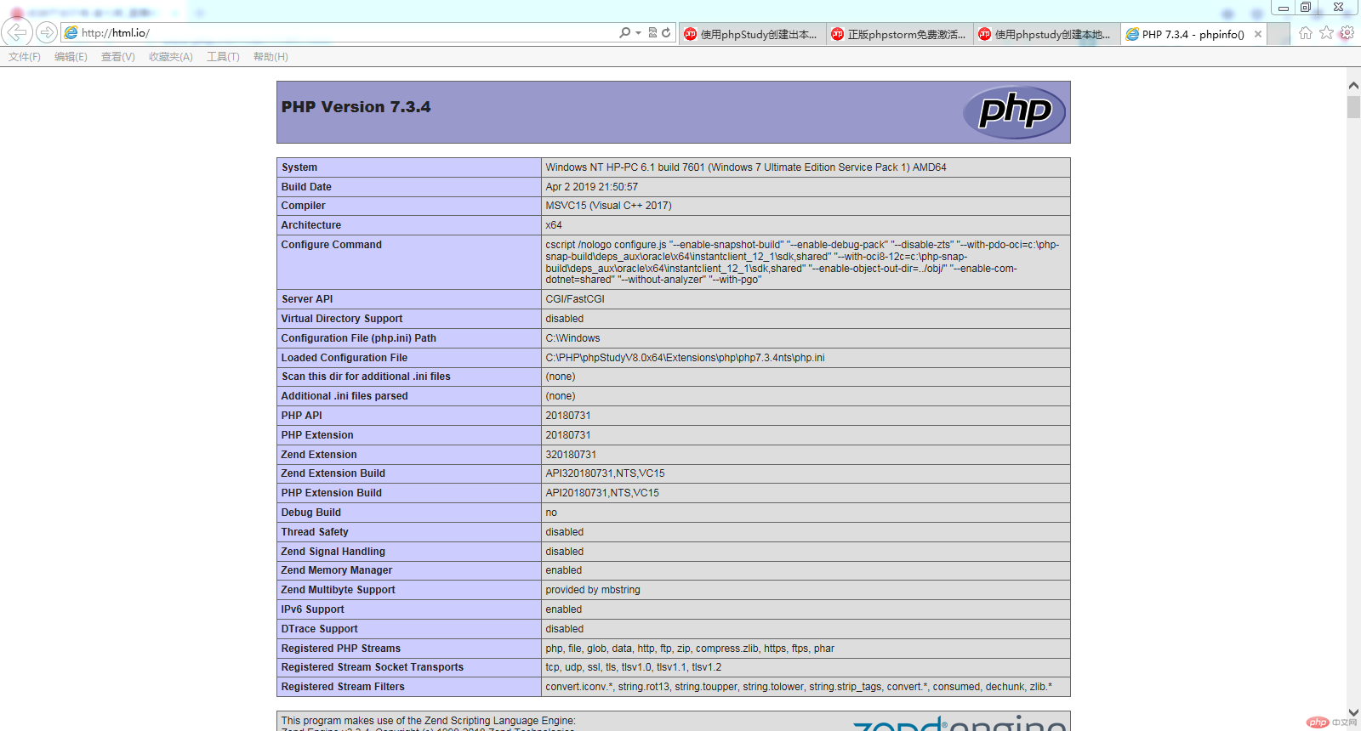Open a new tab with the blank tab button
This screenshot has width=1361, height=731.
point(1278,34)
